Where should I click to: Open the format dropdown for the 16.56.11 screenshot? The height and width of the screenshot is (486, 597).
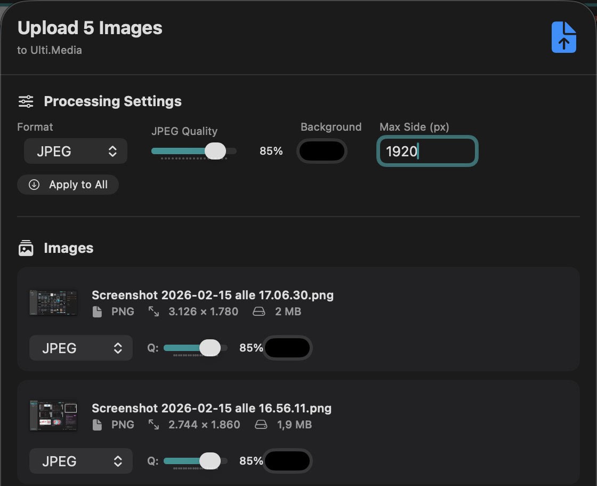(80, 461)
